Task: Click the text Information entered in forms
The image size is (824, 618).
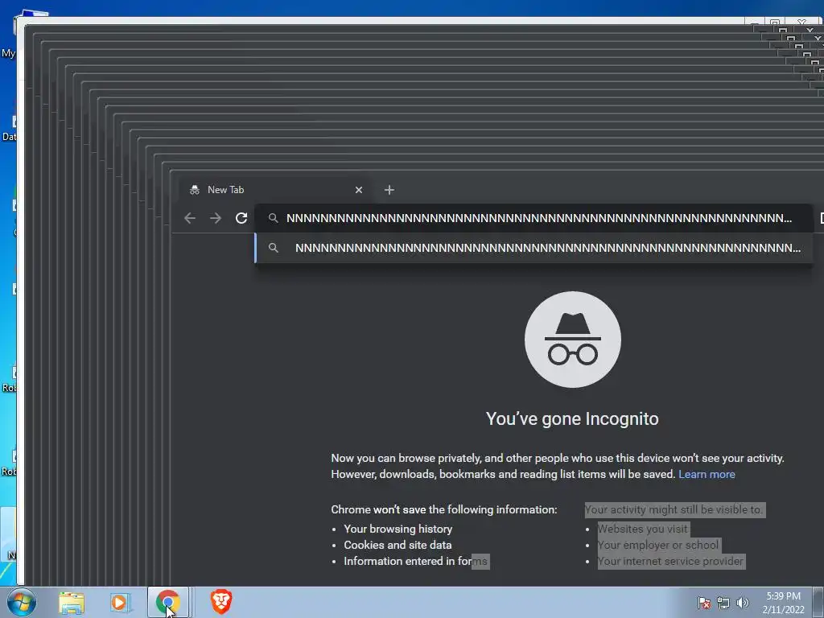Action: [416, 561]
